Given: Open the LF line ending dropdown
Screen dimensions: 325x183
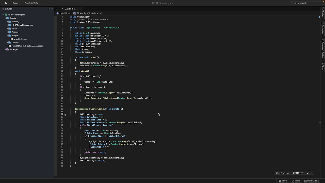Looking at the screenshot, I should point(309,173).
